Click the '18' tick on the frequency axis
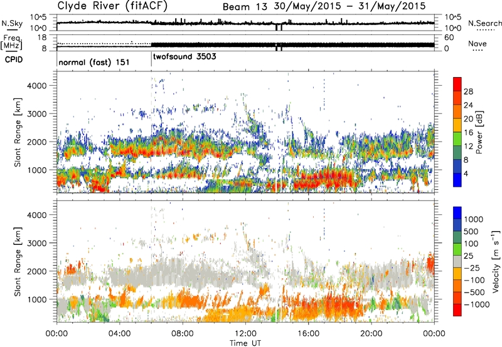Screen dimensions: 502x347 coord(42,38)
